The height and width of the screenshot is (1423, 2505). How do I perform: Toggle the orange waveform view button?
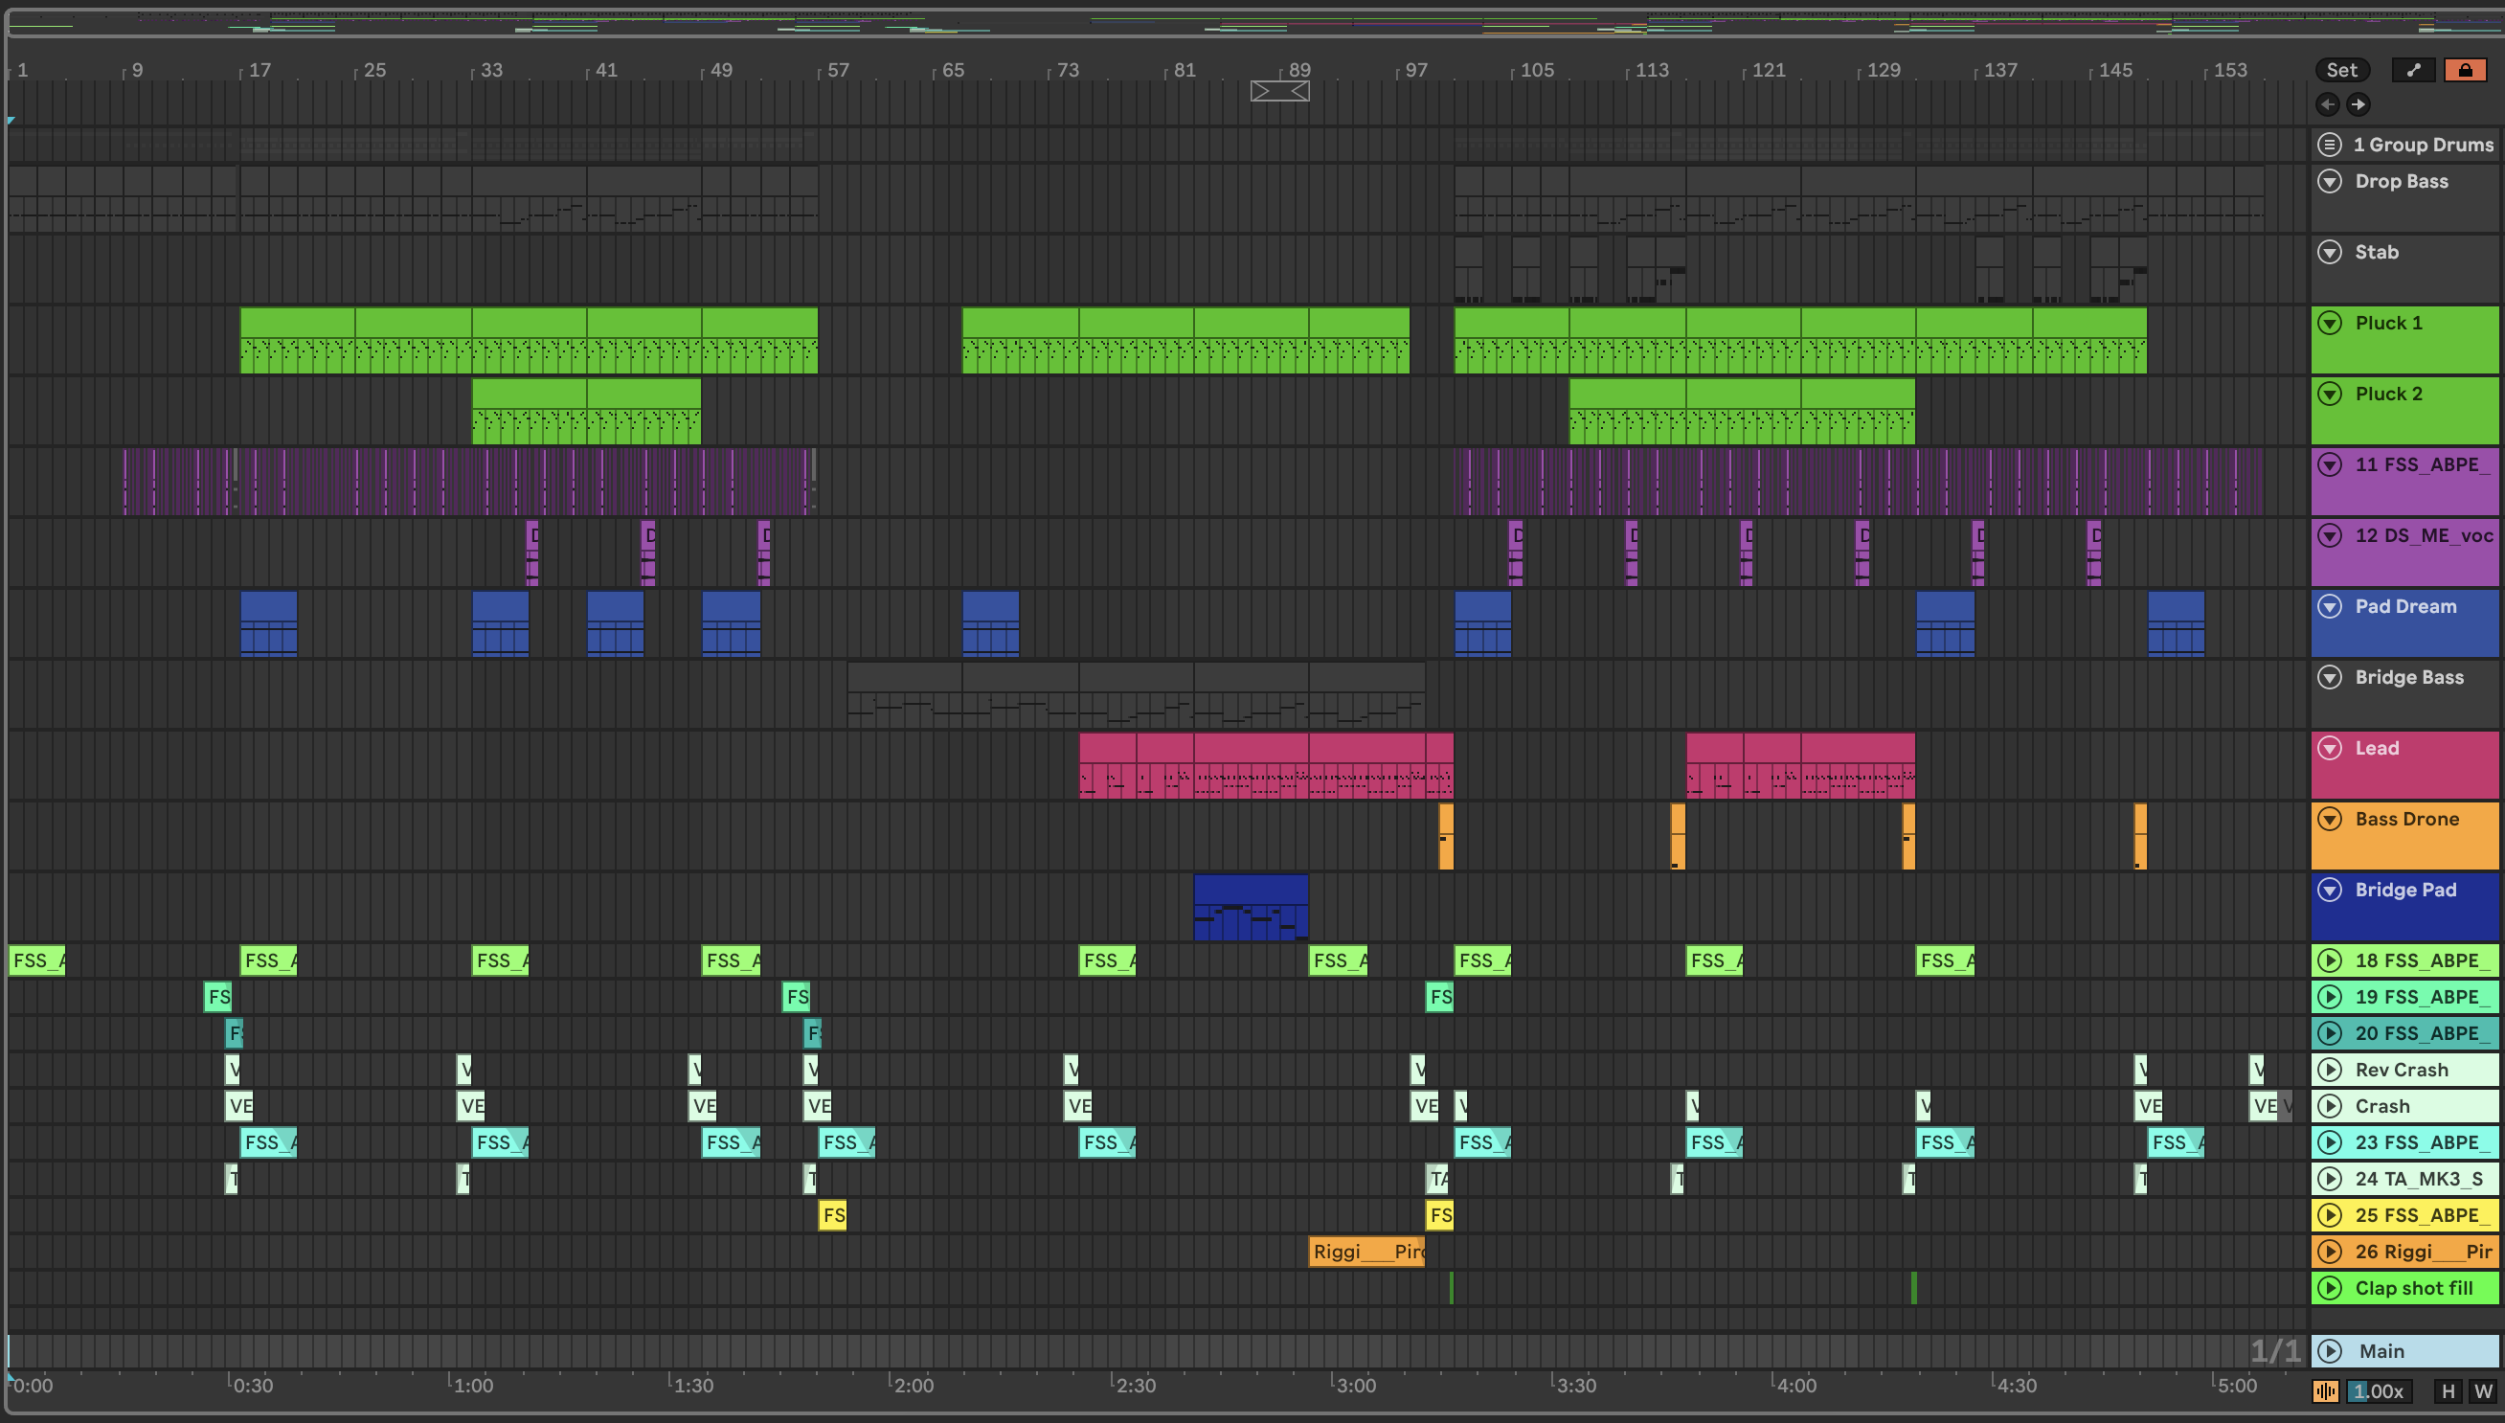(x=2326, y=1390)
